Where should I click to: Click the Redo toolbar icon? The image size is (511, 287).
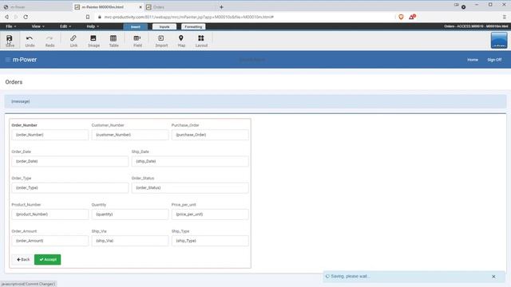click(x=50, y=41)
